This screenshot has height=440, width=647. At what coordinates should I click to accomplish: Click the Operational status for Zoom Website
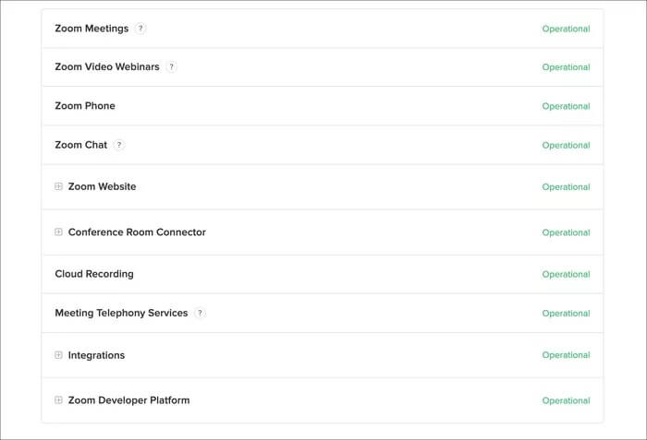(566, 187)
